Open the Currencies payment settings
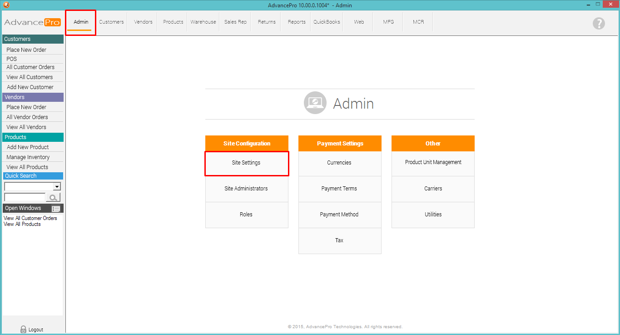 [x=339, y=163]
